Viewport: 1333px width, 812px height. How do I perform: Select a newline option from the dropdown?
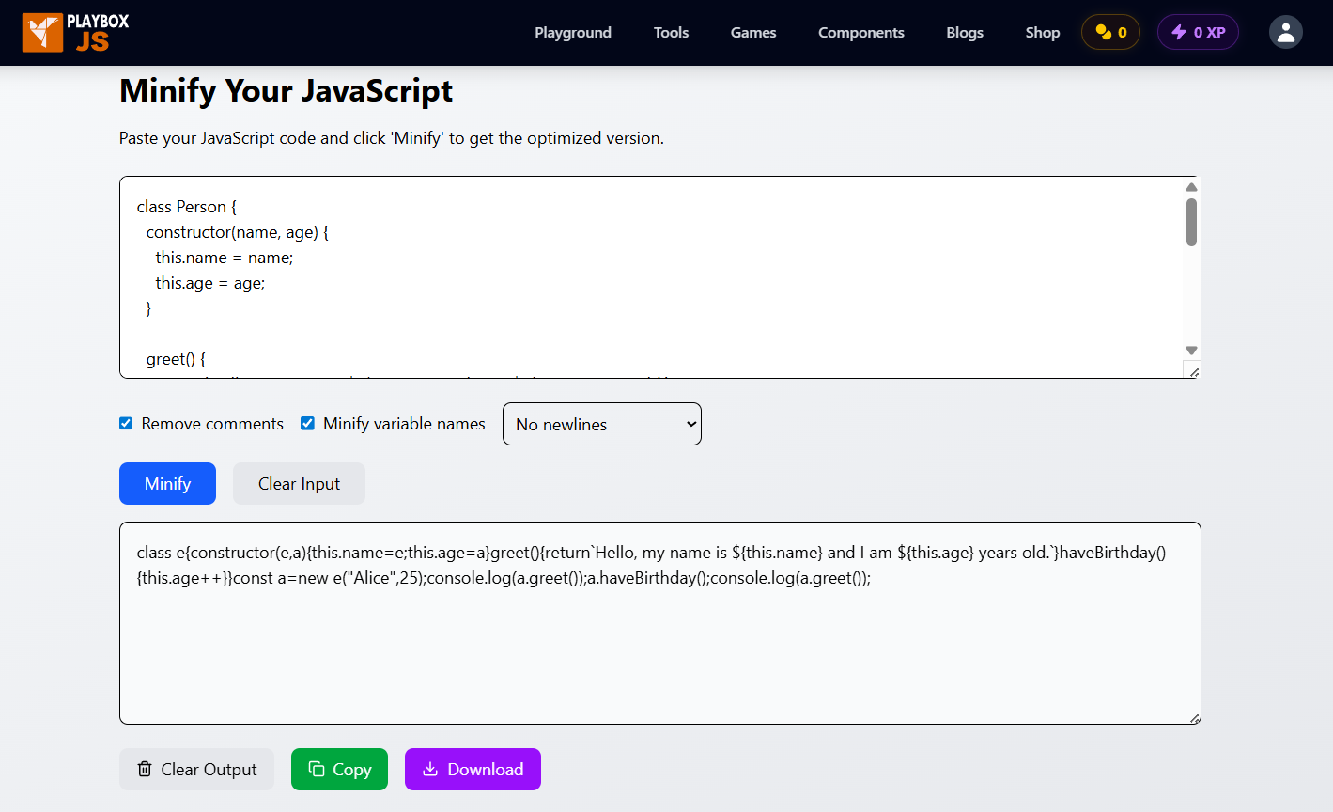pyautogui.click(x=601, y=424)
